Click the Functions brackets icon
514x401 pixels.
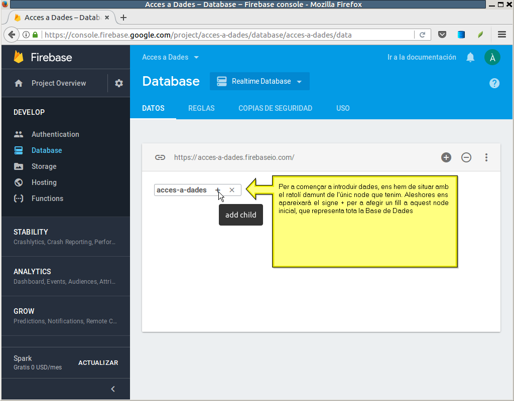(x=19, y=198)
